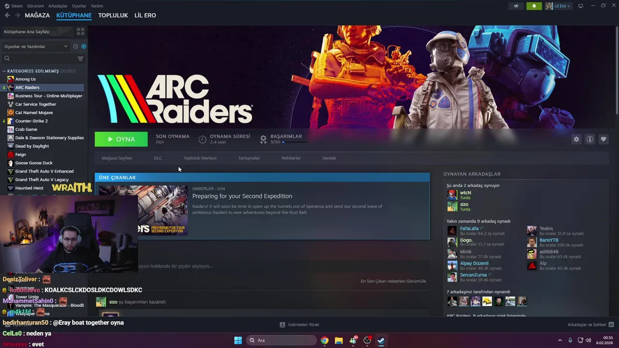Click the green OYNA play button
Viewport: 619px width, 348px height.
tap(121, 139)
